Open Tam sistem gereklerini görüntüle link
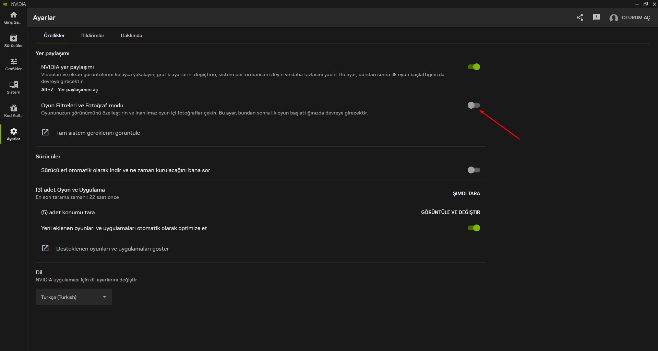 (x=98, y=133)
